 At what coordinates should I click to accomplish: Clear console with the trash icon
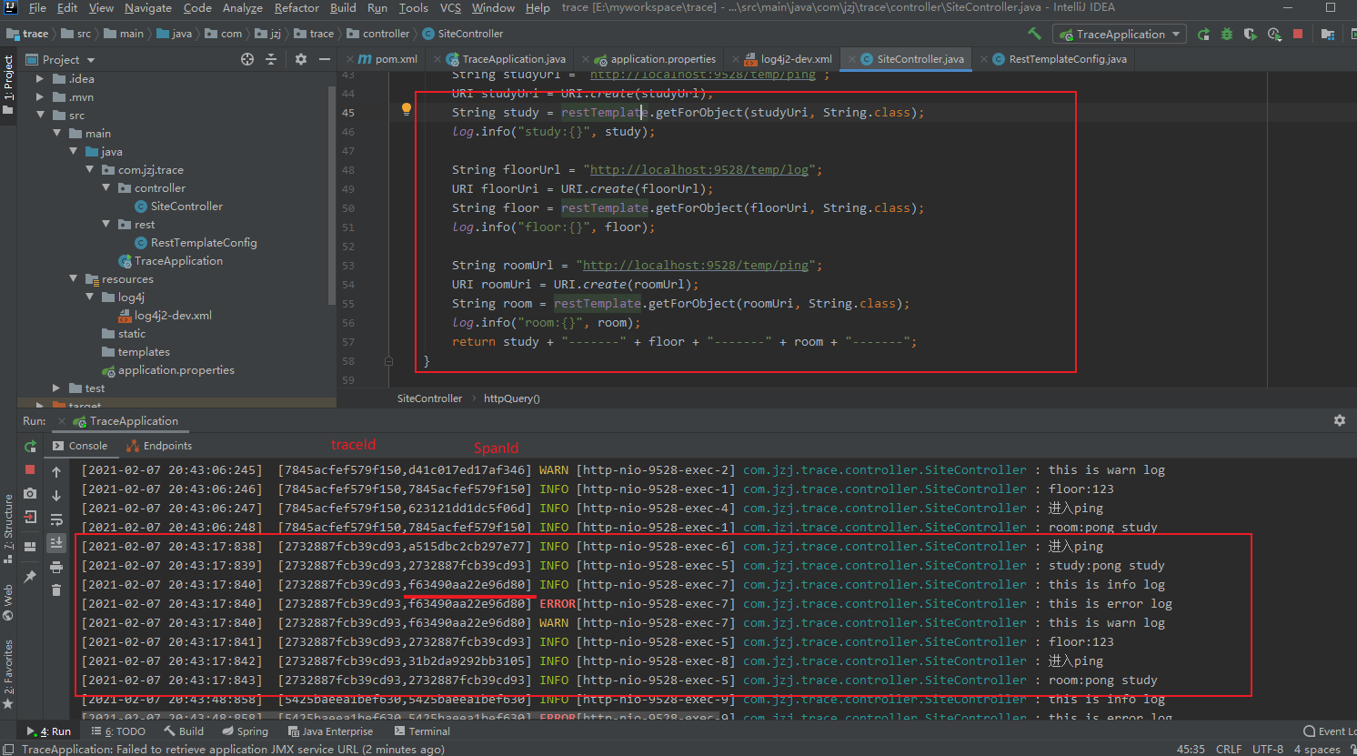56,590
